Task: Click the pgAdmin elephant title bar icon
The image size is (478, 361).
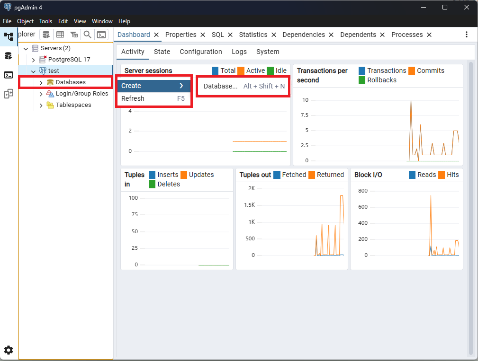Action: tap(7, 7)
